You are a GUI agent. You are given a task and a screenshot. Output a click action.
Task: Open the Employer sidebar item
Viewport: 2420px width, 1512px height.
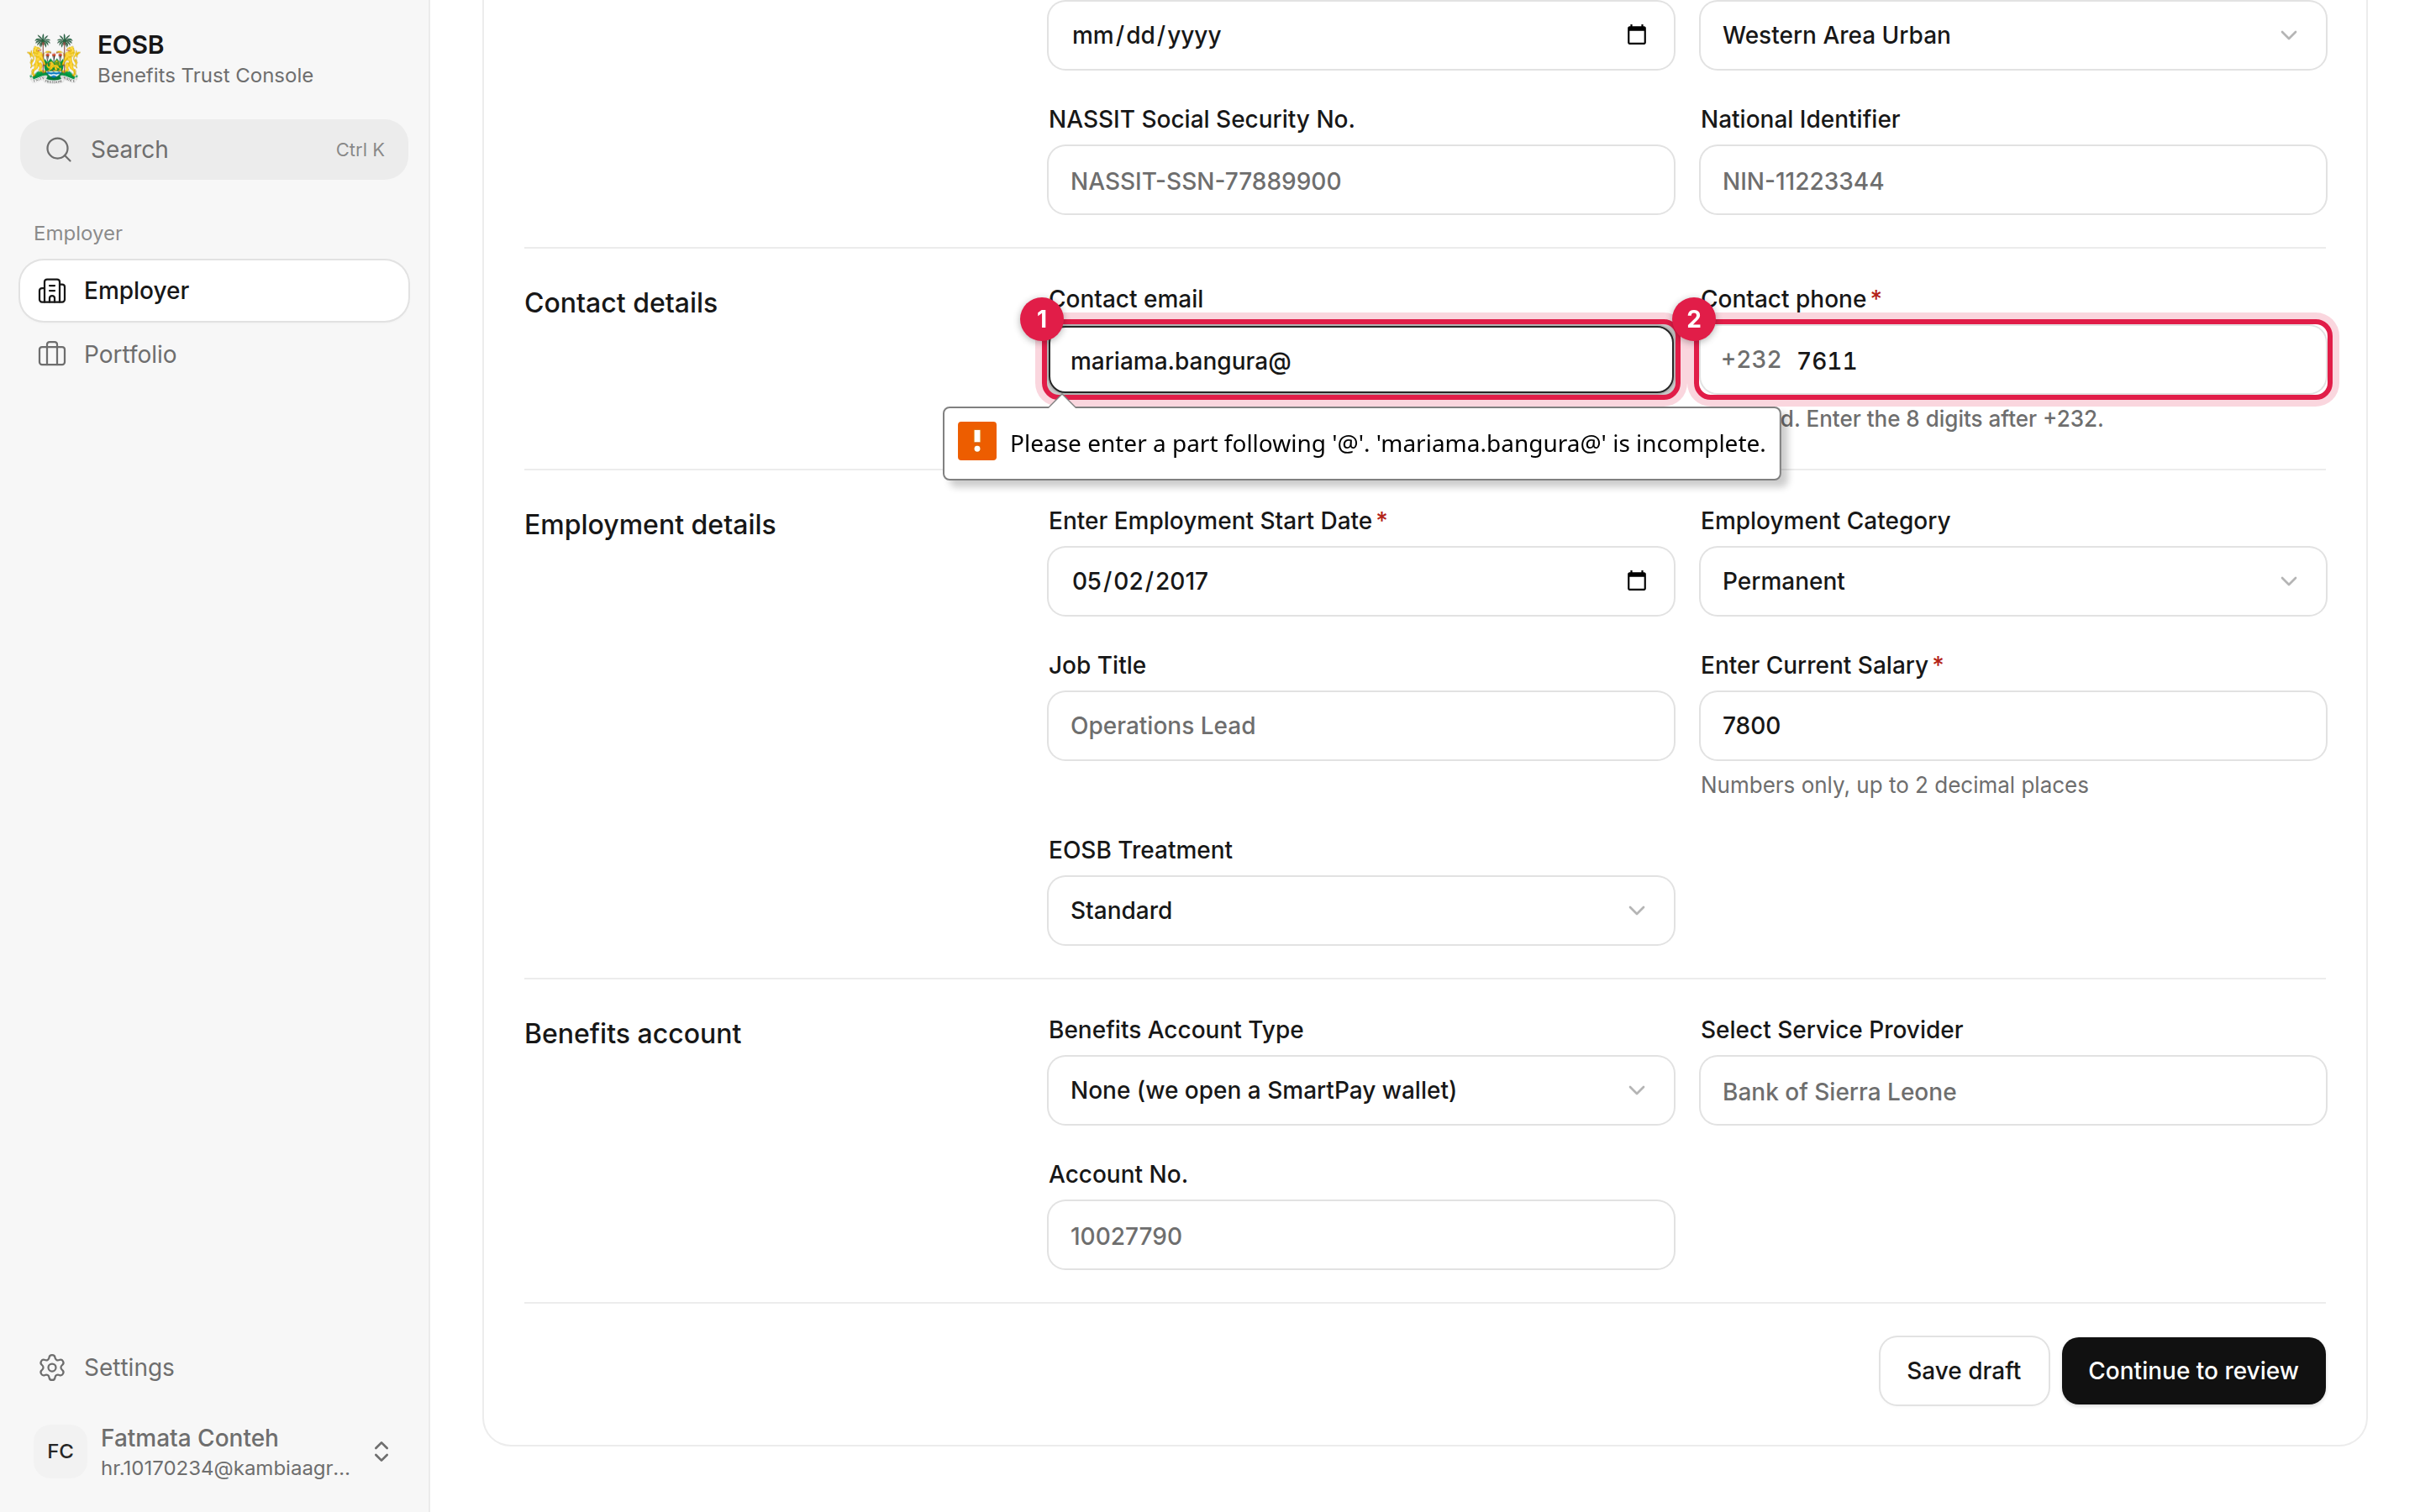pyautogui.click(x=214, y=291)
